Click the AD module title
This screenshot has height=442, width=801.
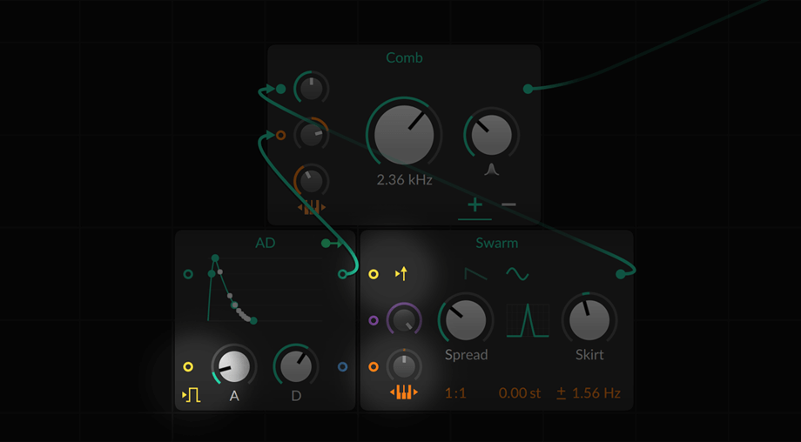pos(266,243)
